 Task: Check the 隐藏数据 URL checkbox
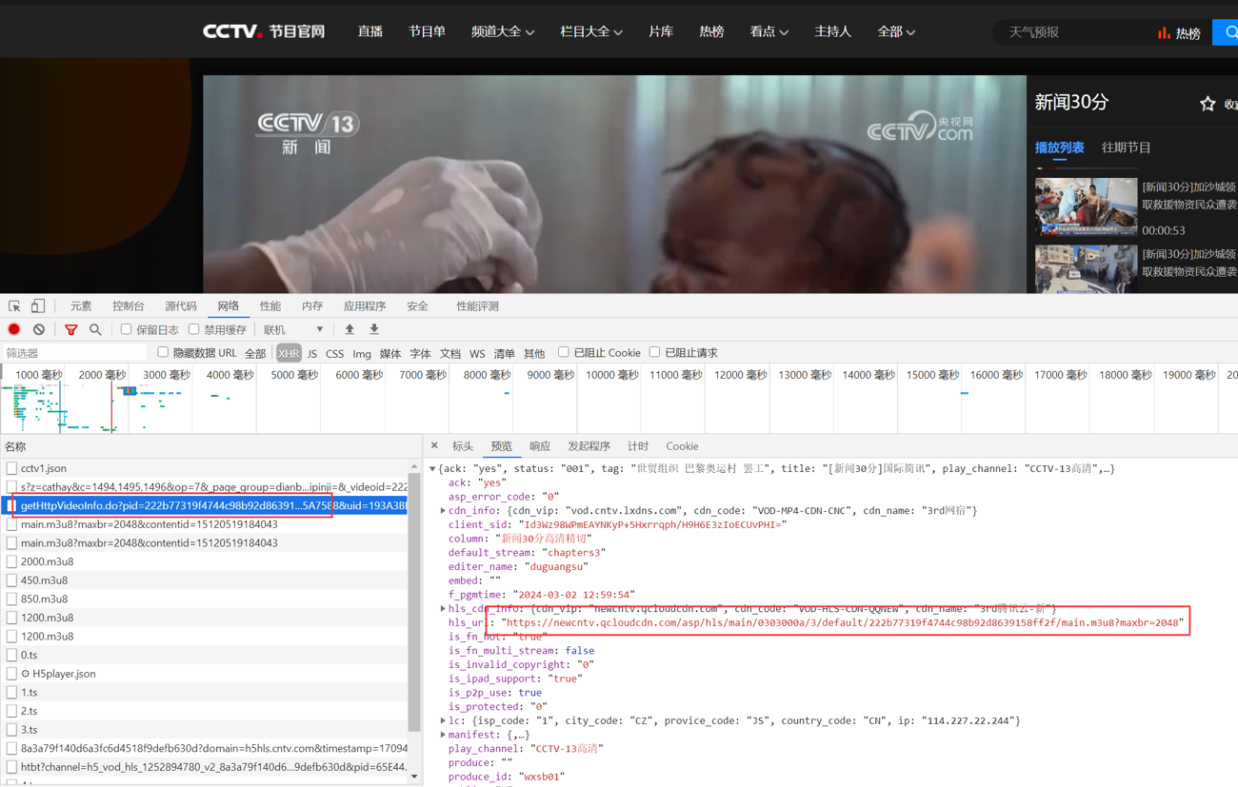click(163, 352)
